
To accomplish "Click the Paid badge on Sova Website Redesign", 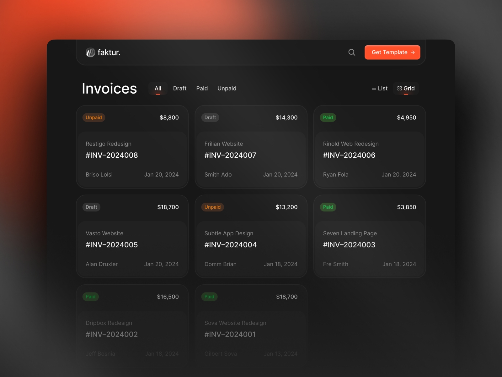I will (209, 297).
